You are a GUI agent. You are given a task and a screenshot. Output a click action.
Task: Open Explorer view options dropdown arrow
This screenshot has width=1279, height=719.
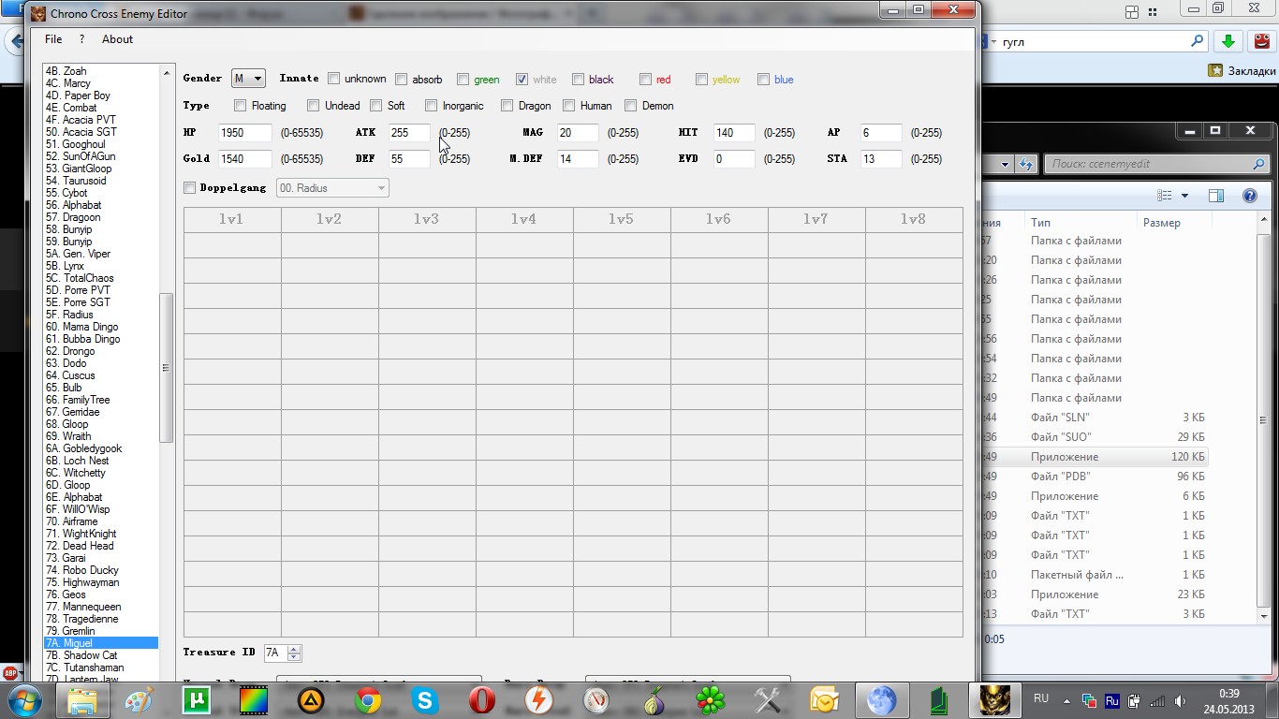(x=1184, y=196)
